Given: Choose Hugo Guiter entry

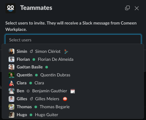Looking at the screenshot, I should click(73, 115).
